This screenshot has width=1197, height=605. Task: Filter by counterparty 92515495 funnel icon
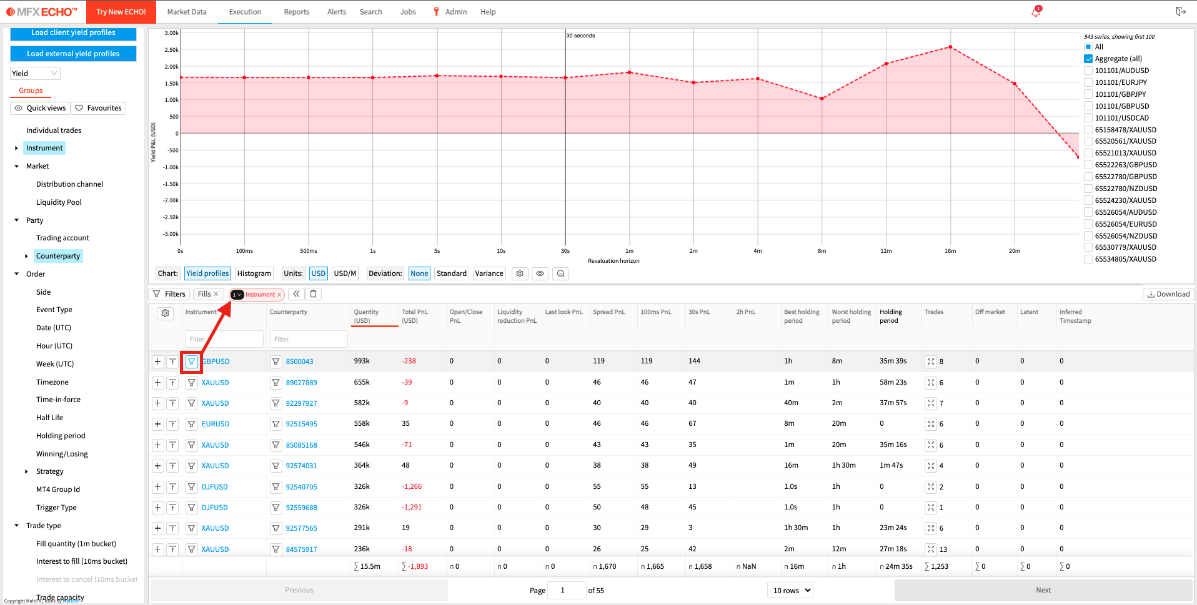coord(276,424)
